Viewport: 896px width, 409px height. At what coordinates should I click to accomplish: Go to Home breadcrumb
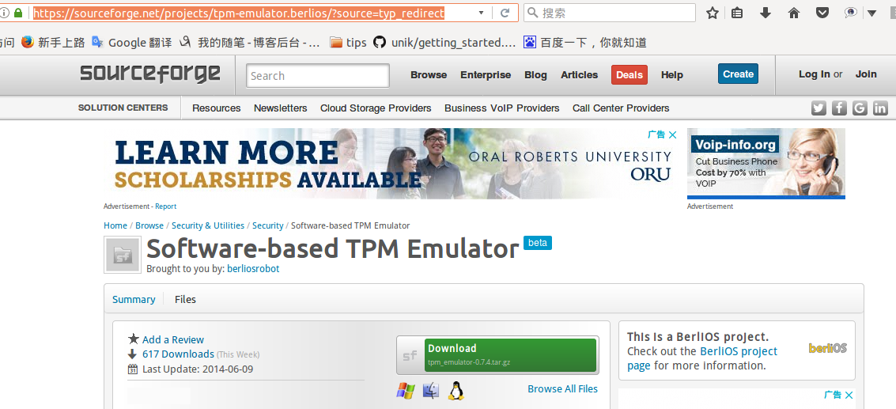tap(115, 225)
